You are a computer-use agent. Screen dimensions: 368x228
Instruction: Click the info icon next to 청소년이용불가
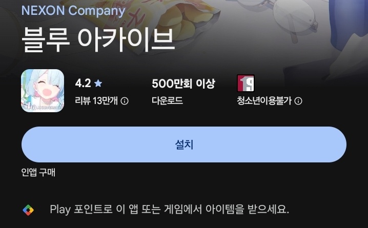coord(298,101)
